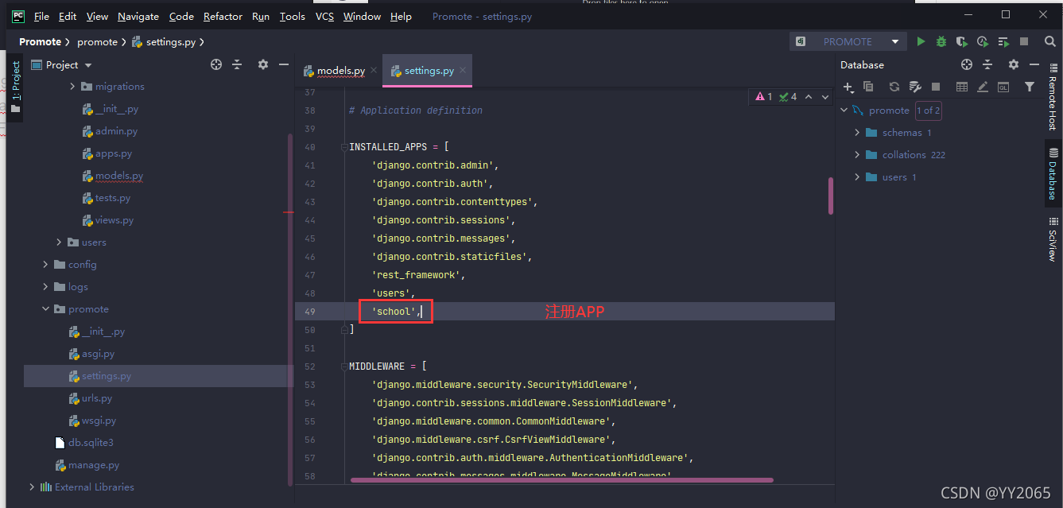Open the Tools menu
Viewport: 1063px width, 508px height.
(293, 16)
